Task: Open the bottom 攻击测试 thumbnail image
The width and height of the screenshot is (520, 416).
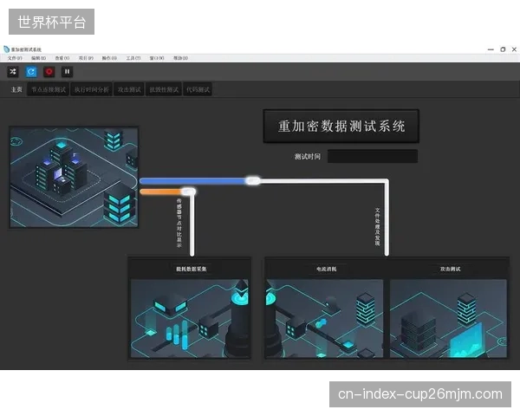Action: point(448,318)
